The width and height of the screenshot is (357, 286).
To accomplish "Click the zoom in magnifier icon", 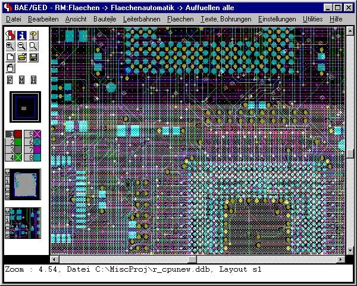I will pyautogui.click(x=10, y=46).
